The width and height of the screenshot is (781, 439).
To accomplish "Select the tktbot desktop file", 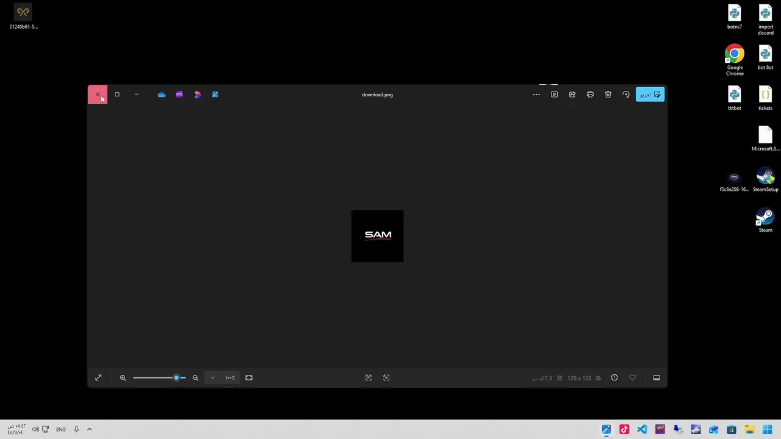I will point(735,98).
